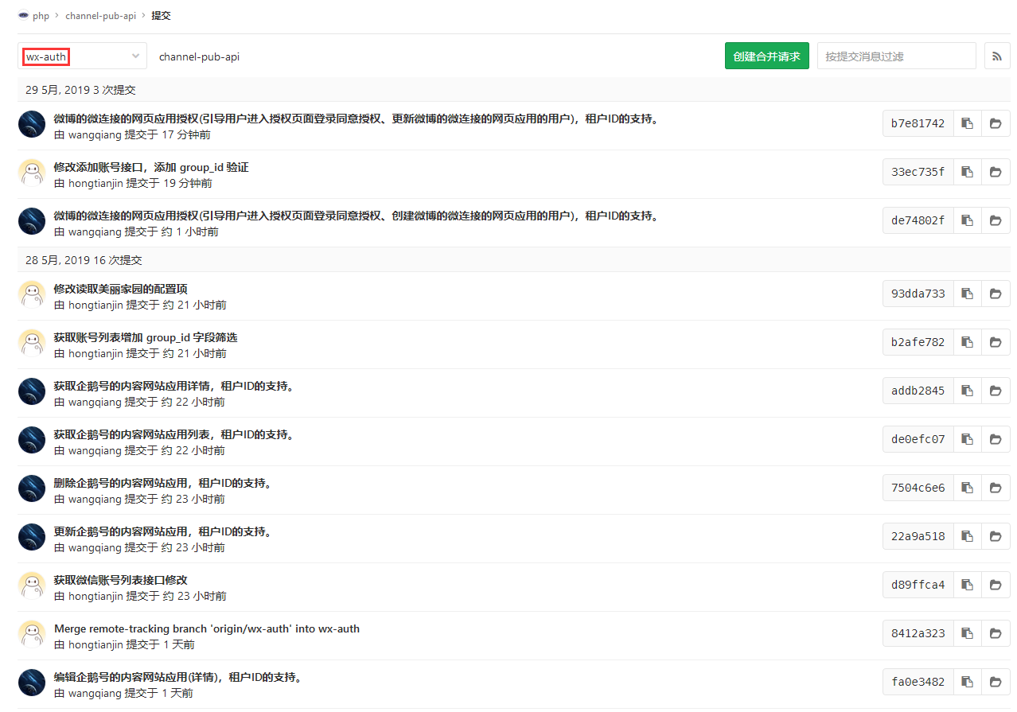Open commit hash fa0e3482
This screenshot has height=712, width=1017.
(x=918, y=682)
